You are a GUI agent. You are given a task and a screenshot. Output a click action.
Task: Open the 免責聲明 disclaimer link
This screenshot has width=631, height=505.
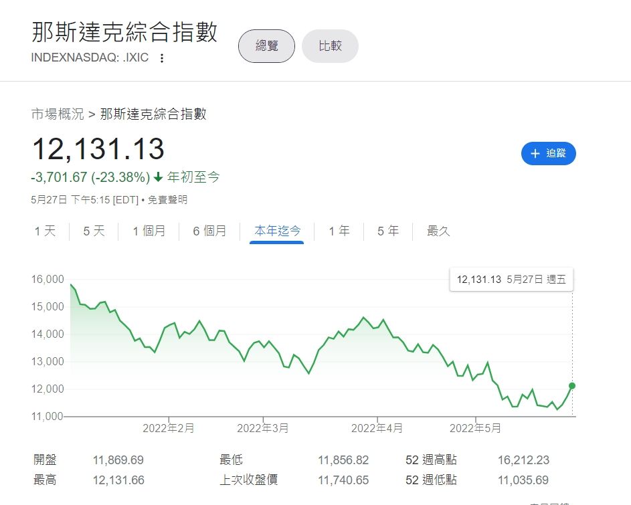(x=167, y=199)
